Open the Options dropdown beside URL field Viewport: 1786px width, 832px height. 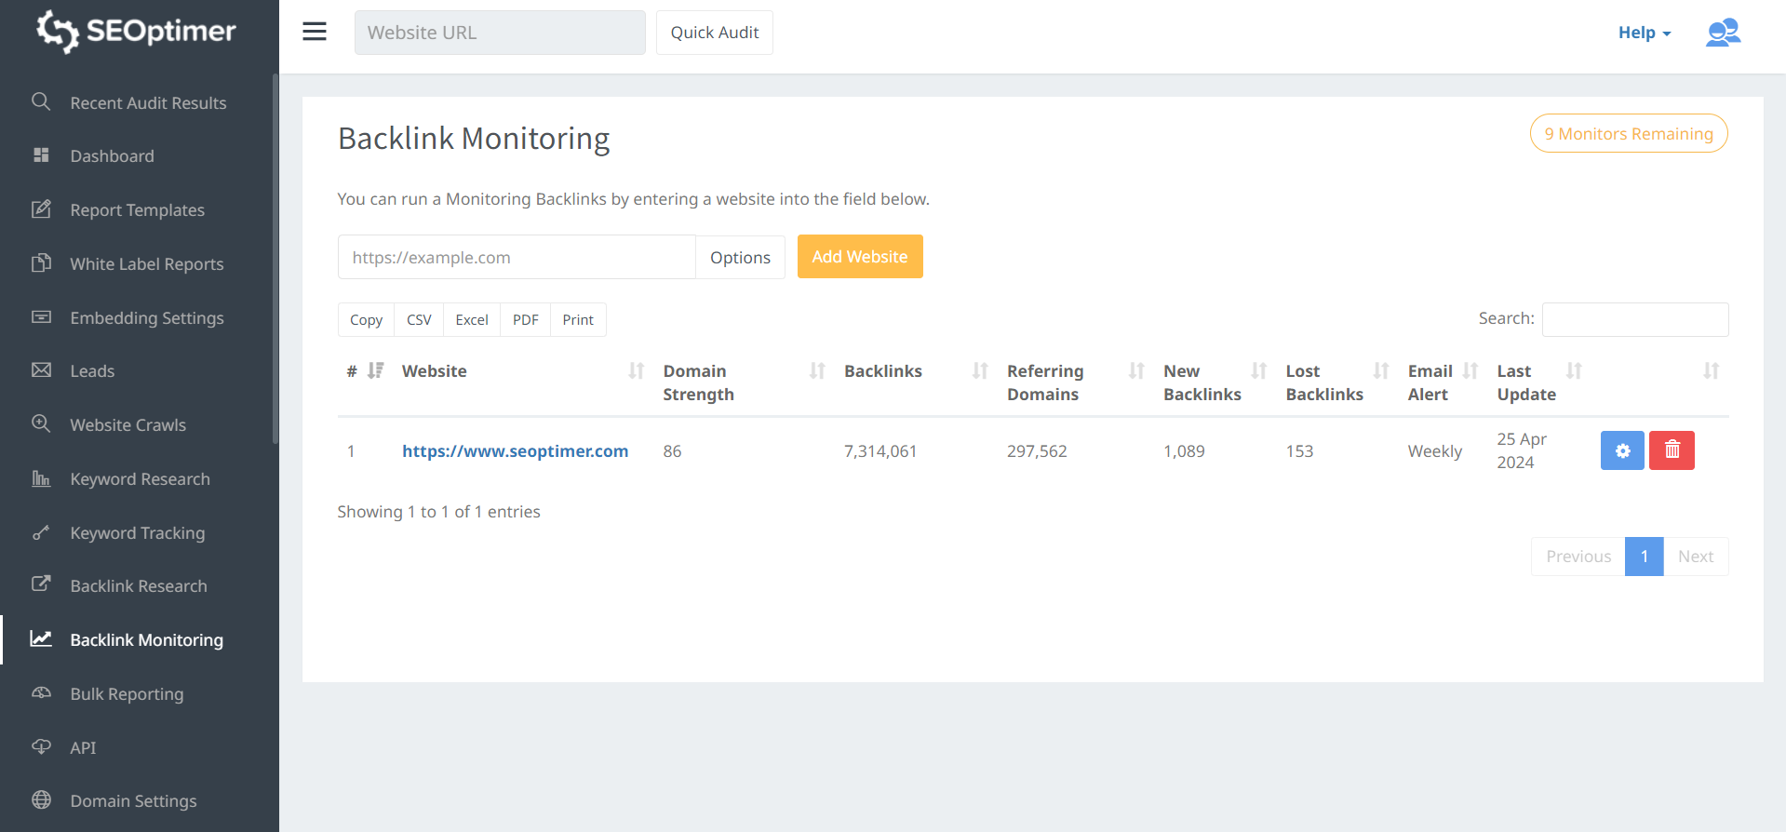[x=740, y=258]
